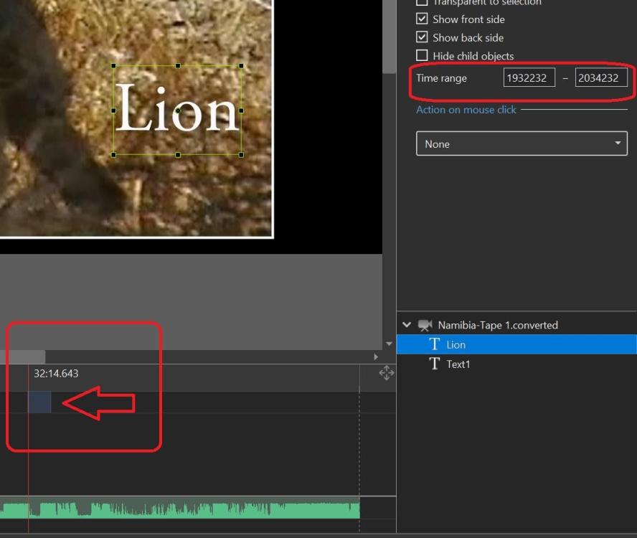Click the top-right handle of the Lion text box
Viewport: 637px width, 538px height.
coord(242,66)
